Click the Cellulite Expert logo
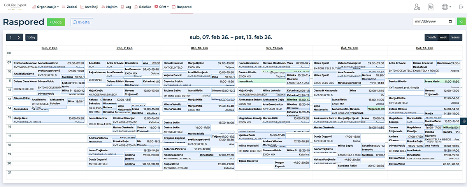 click(14, 7)
